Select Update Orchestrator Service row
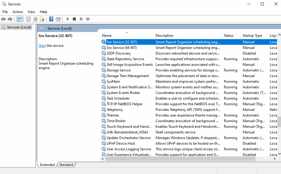 [x=189, y=138]
